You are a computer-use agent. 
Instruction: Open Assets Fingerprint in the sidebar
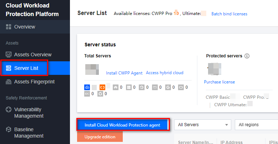(x=35, y=82)
